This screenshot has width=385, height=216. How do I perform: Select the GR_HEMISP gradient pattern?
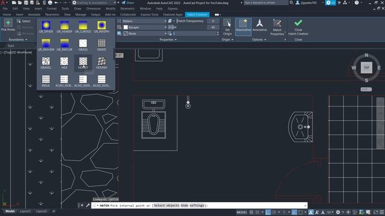tap(64, 27)
